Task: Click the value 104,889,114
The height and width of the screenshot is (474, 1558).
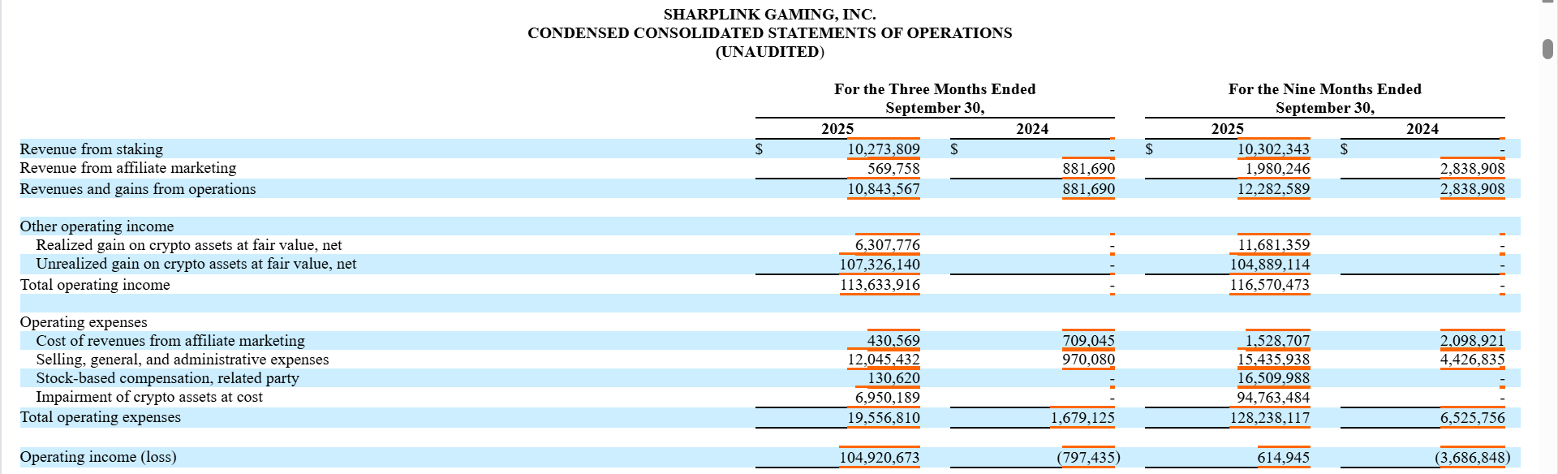Action: pos(1269,265)
